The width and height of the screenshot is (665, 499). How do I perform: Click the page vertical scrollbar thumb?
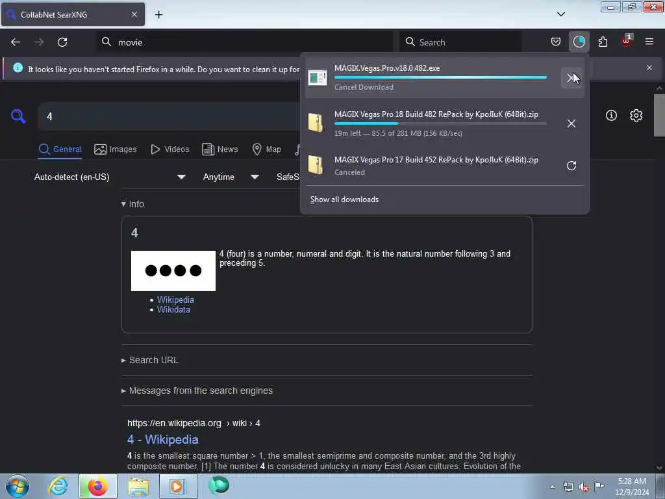click(x=659, y=116)
